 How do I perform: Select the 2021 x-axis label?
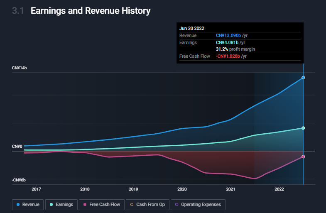pyautogui.click(x=230, y=189)
